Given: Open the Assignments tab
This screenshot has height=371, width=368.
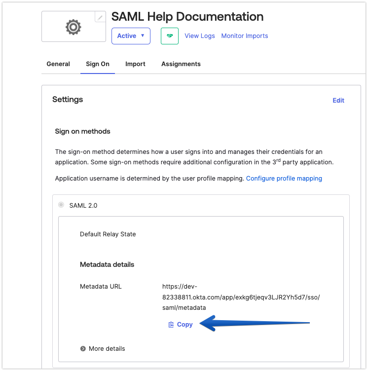Looking at the screenshot, I should click(x=181, y=64).
